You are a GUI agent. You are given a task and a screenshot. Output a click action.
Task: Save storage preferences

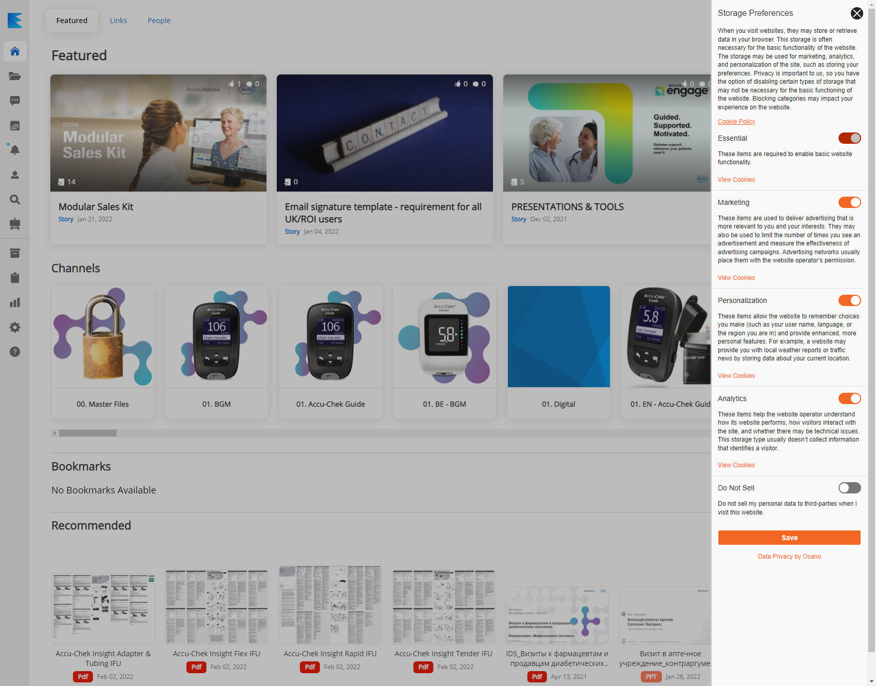(x=789, y=538)
